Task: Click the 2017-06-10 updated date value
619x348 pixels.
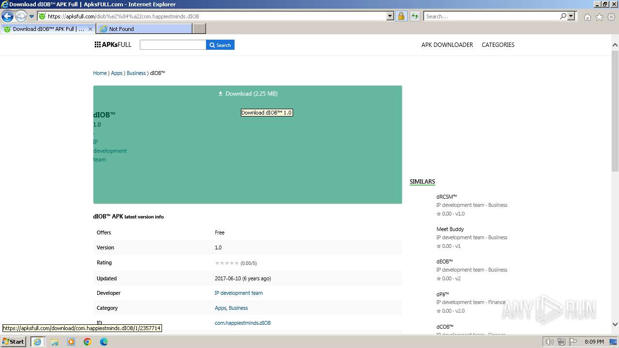Action: pyautogui.click(x=243, y=278)
